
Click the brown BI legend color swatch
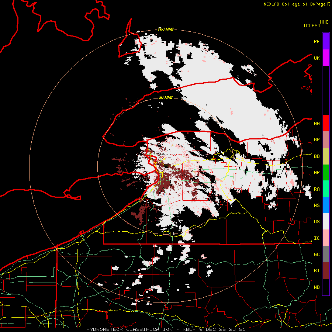[x=326, y=271]
